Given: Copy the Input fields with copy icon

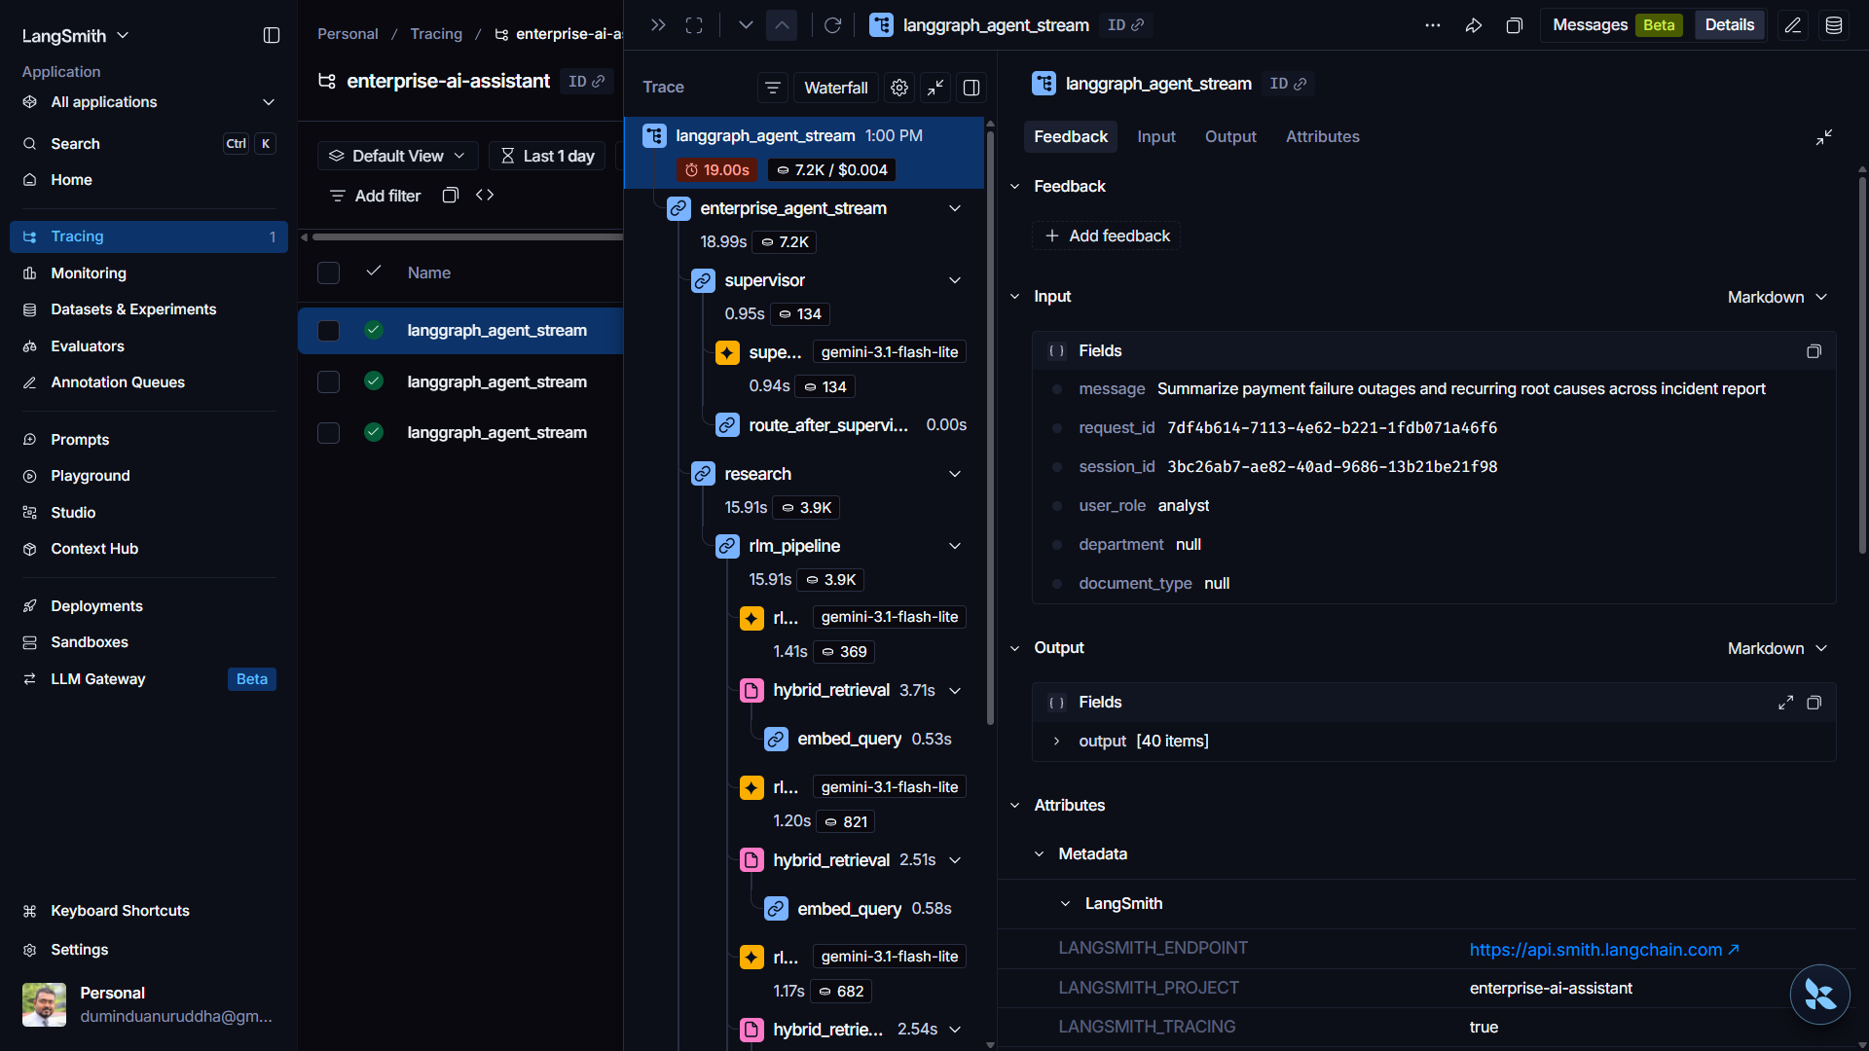Looking at the screenshot, I should click(1814, 351).
